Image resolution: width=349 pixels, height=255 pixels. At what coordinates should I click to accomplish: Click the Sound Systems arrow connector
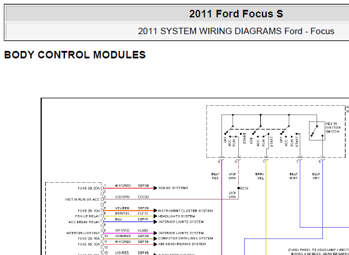pyautogui.click(x=155, y=188)
